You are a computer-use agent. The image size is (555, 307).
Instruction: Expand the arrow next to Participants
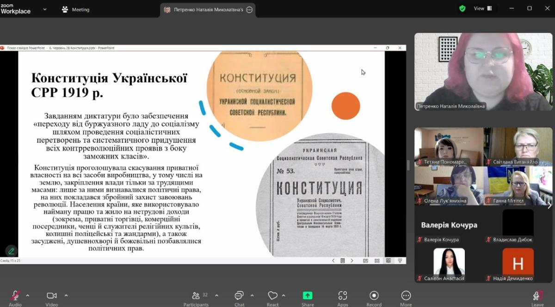click(216, 295)
